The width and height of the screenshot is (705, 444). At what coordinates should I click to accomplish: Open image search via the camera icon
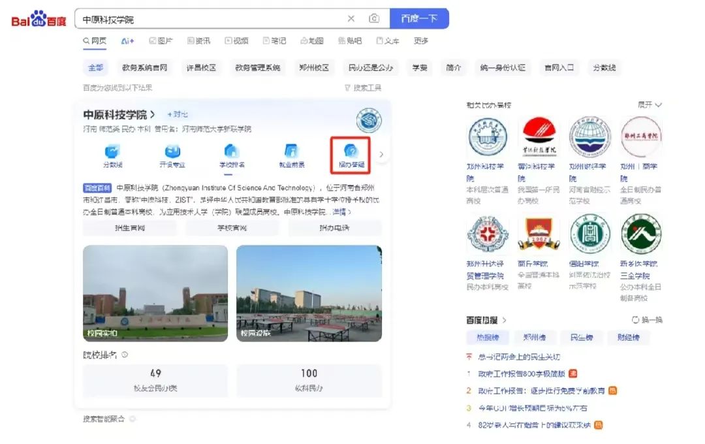click(374, 18)
